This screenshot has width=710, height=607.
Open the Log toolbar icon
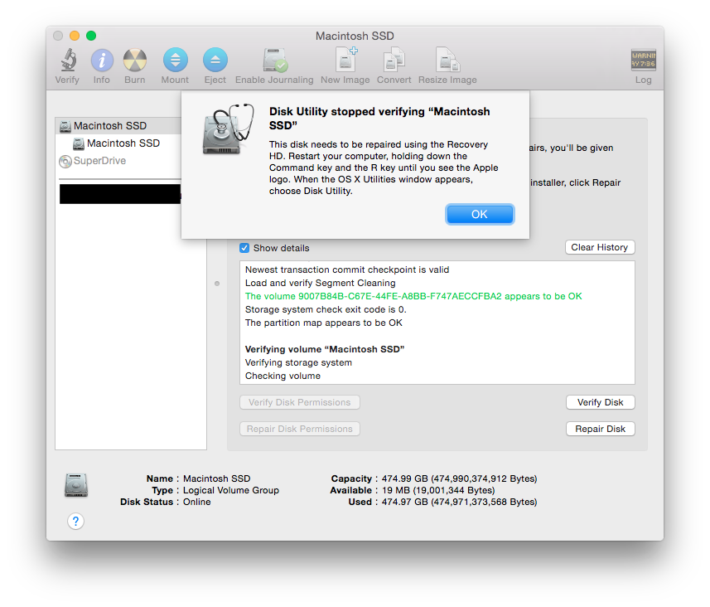[643, 61]
